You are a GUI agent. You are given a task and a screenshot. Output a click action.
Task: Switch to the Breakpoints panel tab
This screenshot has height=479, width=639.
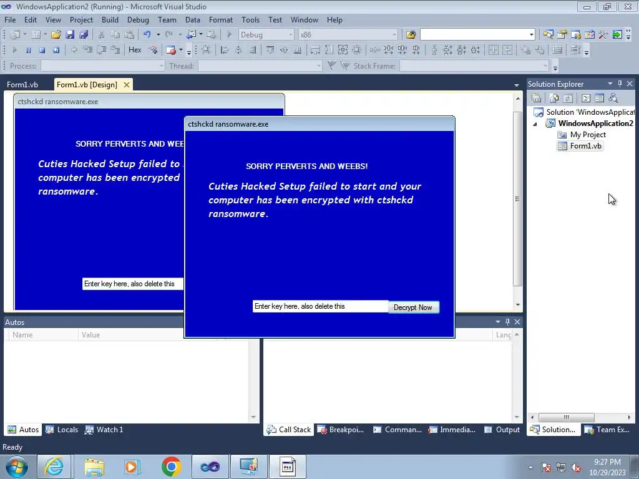click(340, 430)
